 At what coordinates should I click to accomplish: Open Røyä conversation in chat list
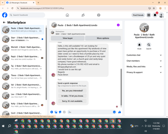pos(23,58)
